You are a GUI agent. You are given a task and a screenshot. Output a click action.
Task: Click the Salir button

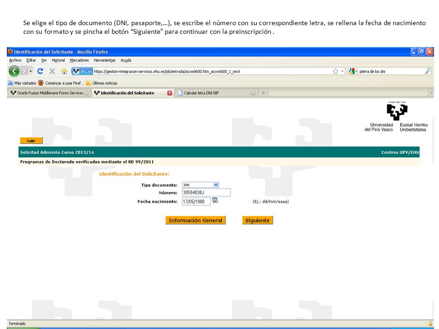(31, 141)
